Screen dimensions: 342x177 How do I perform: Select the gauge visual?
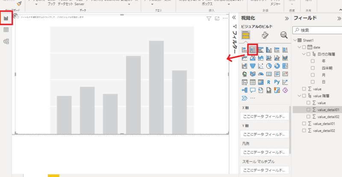tap(261, 74)
